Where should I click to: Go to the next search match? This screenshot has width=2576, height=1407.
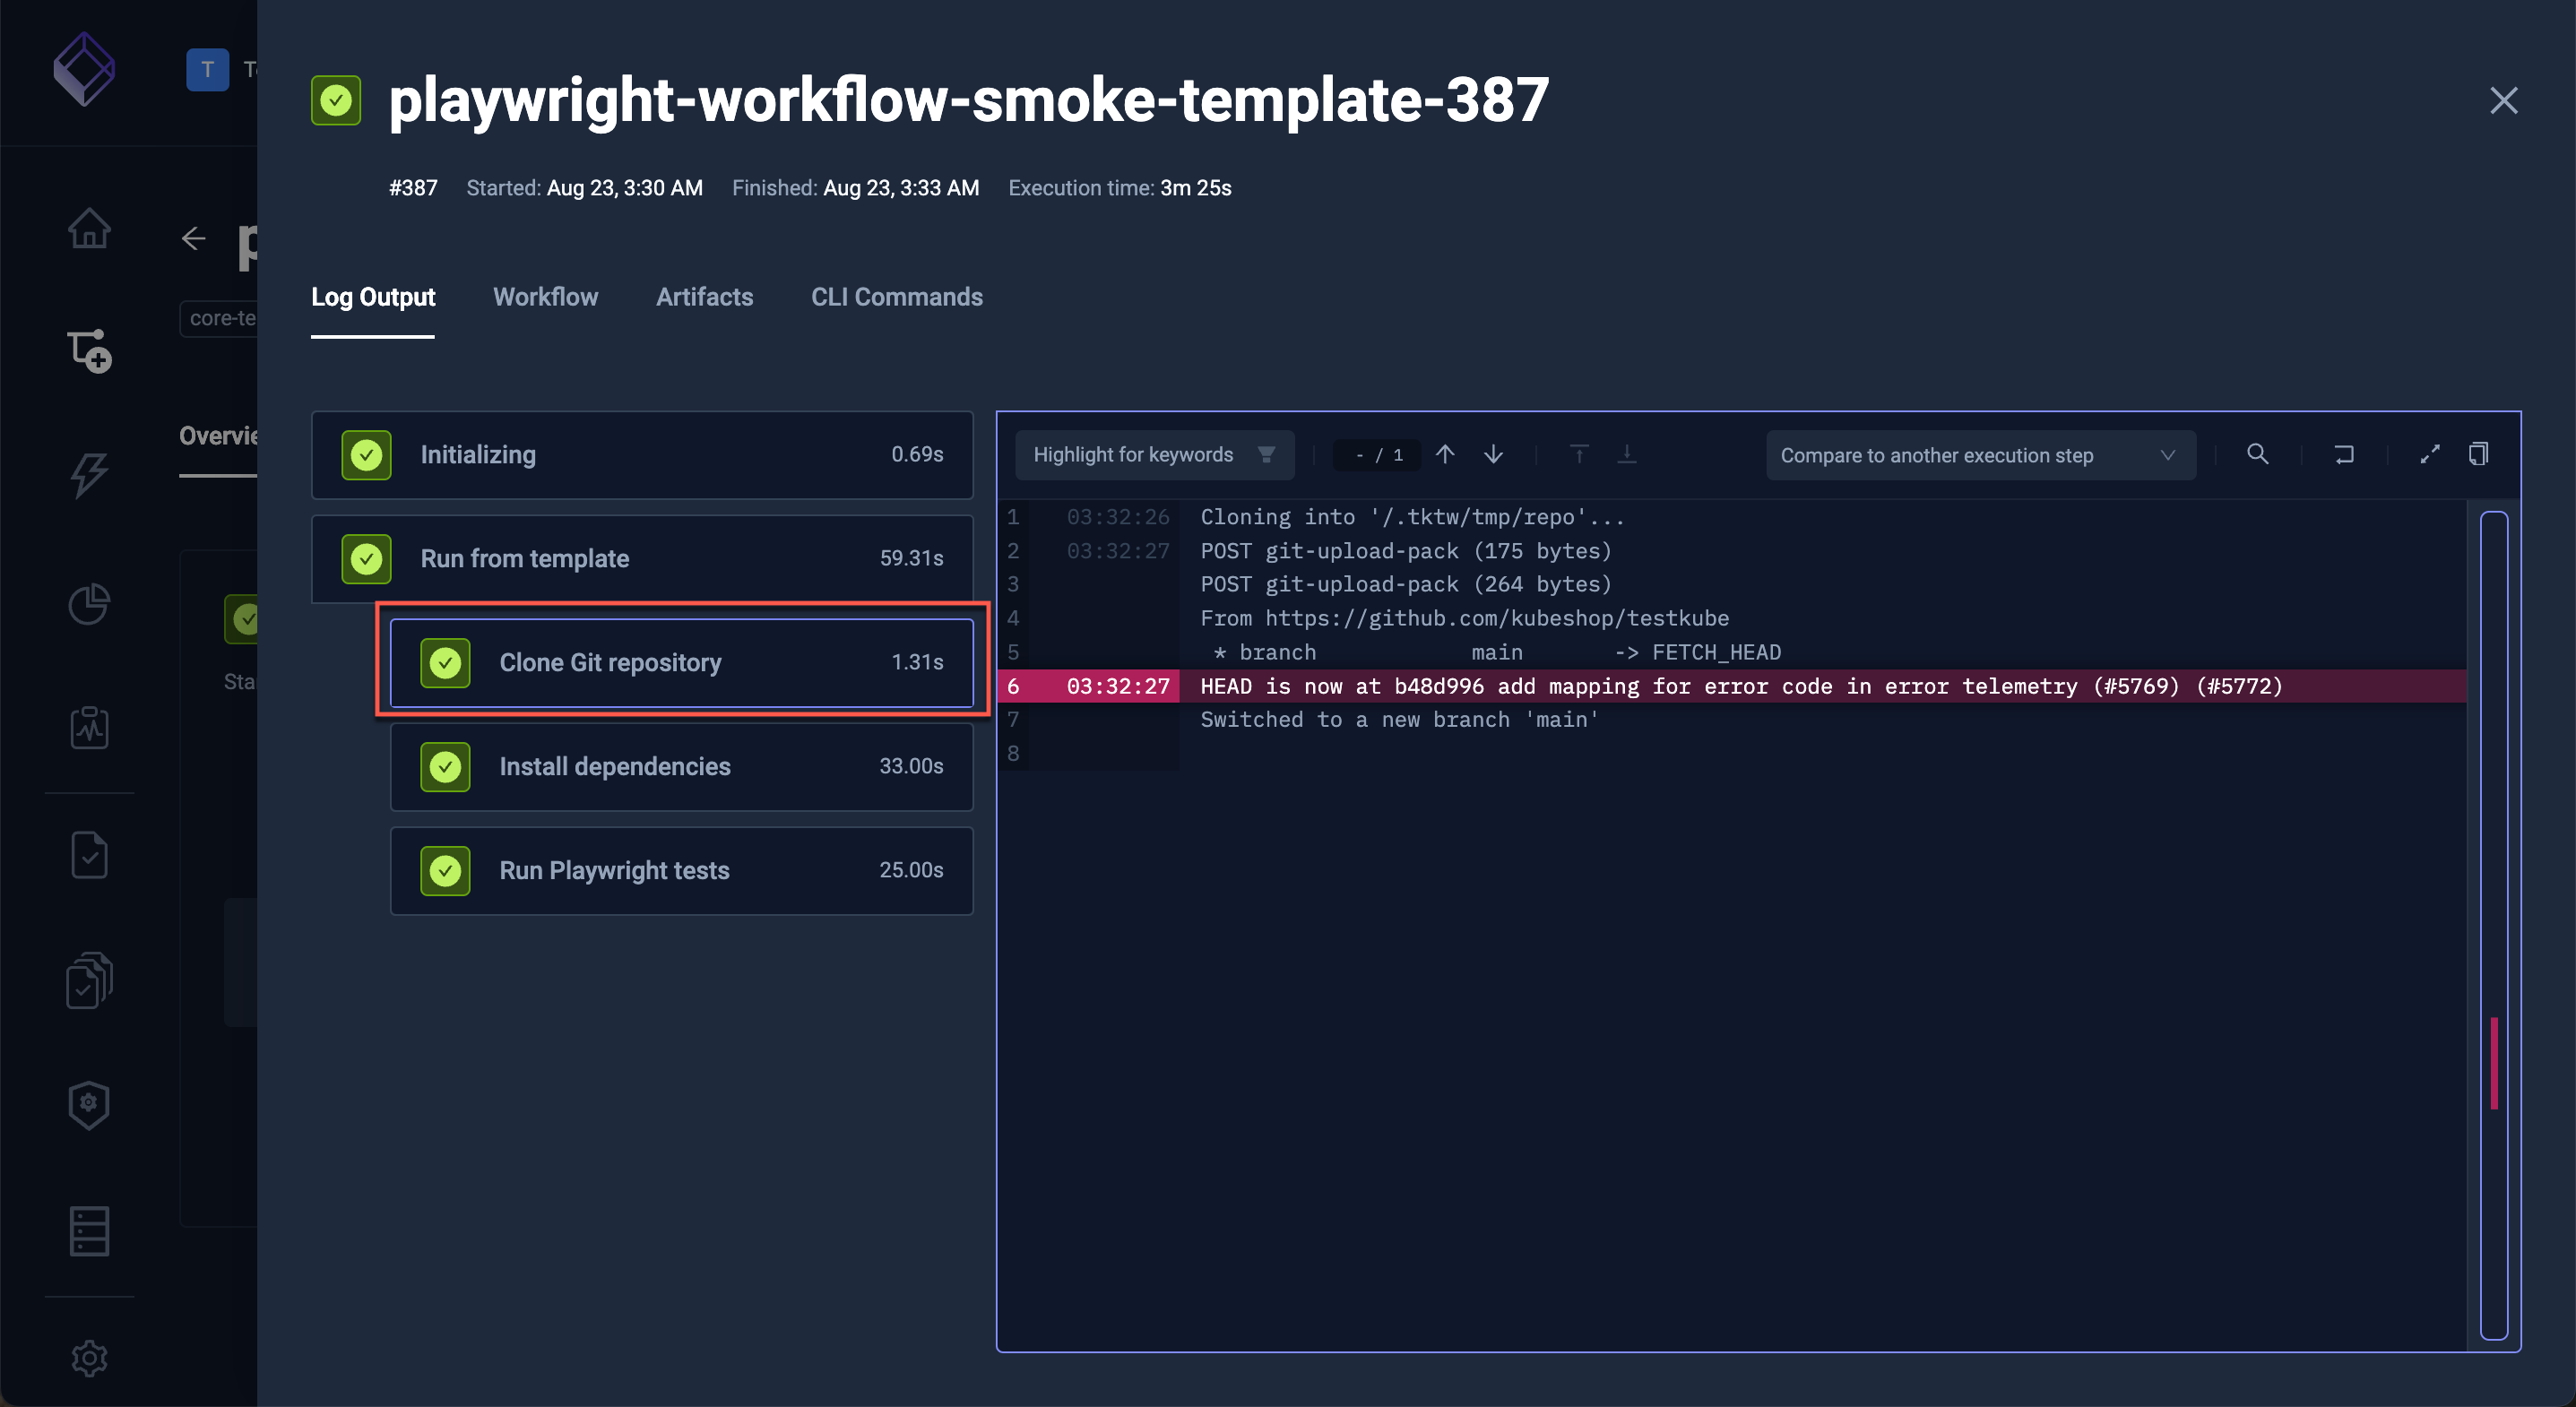pyautogui.click(x=1493, y=454)
